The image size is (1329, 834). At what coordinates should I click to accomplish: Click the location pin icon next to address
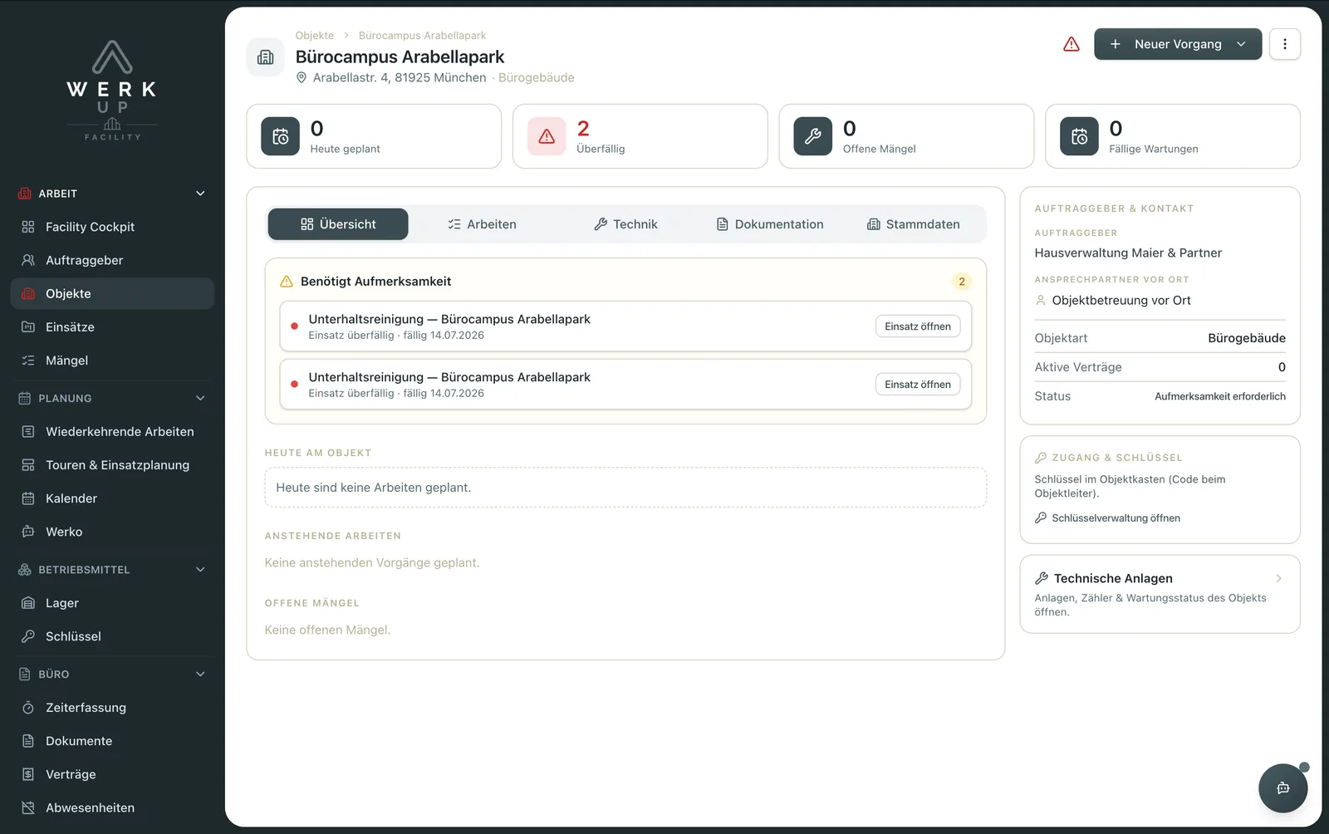[x=302, y=77]
